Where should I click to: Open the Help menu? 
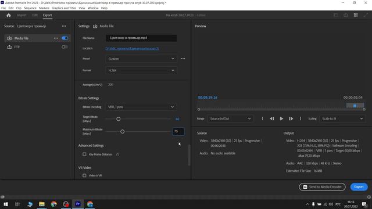coord(104,8)
